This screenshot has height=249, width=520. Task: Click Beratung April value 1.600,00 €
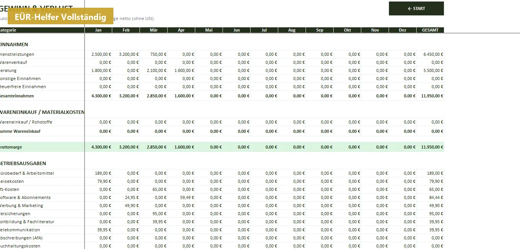coord(181,70)
